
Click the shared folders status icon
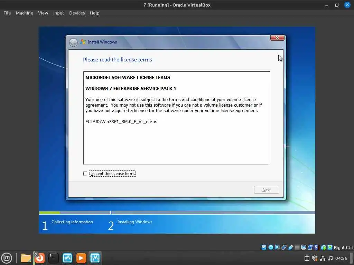pyautogui.click(x=297, y=247)
